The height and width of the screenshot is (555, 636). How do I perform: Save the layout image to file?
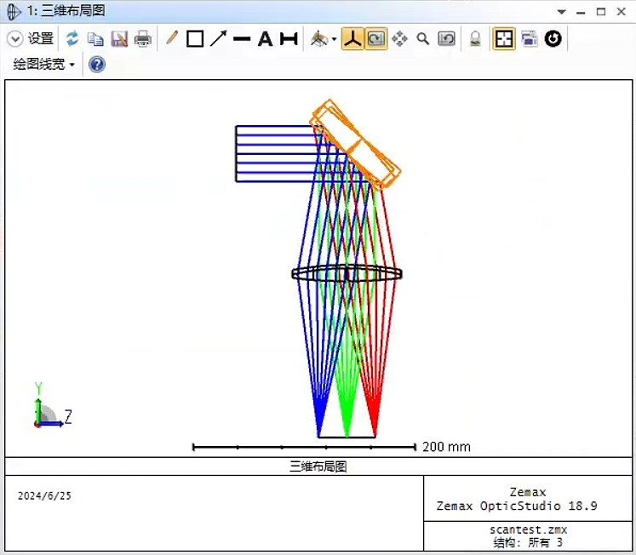[x=119, y=38]
